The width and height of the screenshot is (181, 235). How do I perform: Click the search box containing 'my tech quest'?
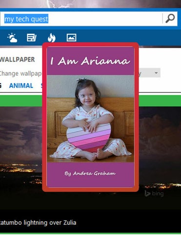(81, 19)
